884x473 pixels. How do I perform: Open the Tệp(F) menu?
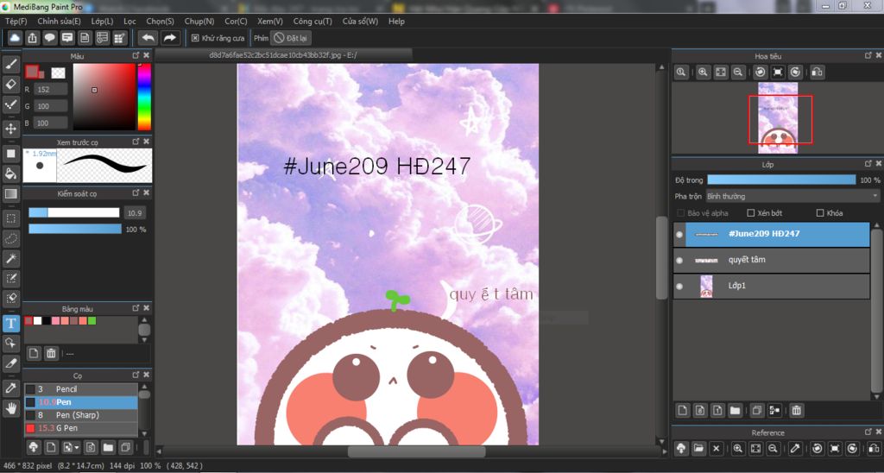[x=16, y=21]
